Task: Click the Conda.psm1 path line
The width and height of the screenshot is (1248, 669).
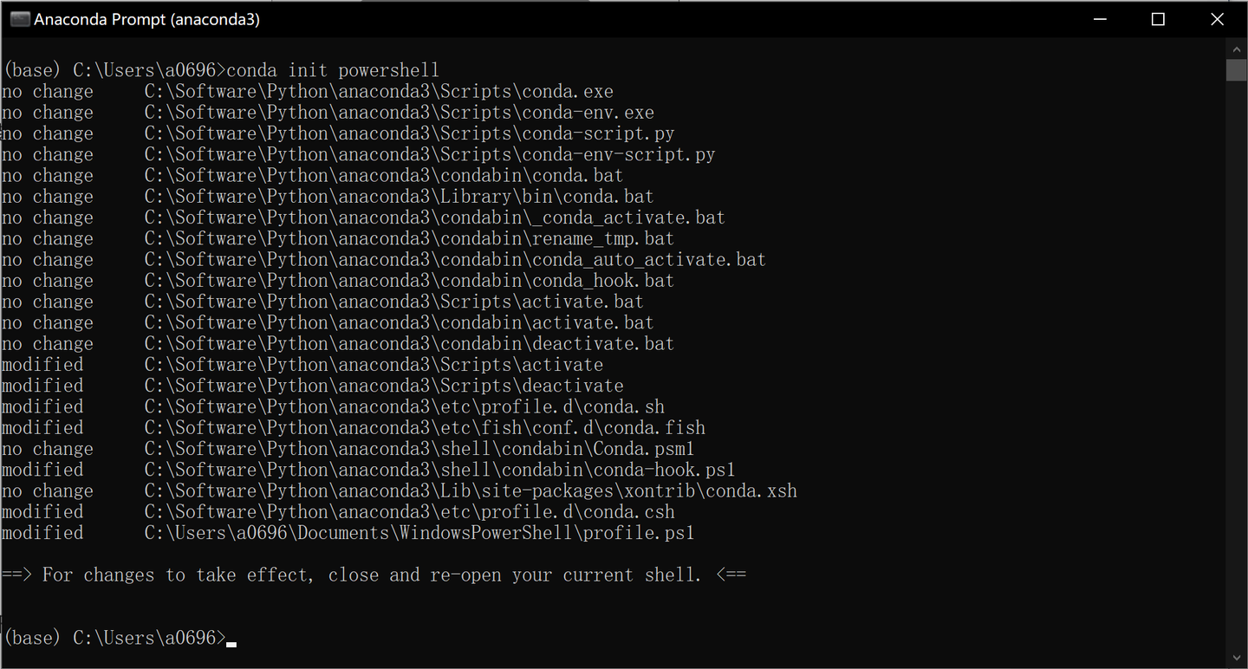Action: coord(419,449)
